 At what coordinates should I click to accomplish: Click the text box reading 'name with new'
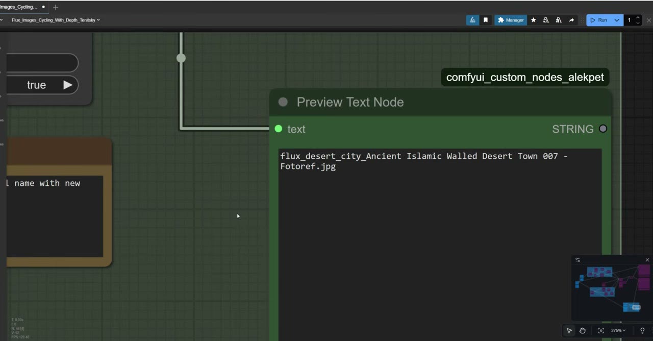point(55,216)
